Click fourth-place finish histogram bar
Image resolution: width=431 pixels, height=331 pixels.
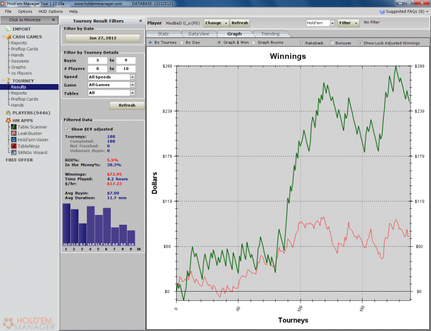(91, 226)
